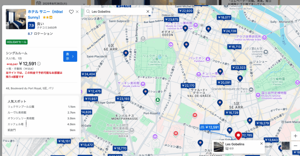This screenshot has width=300, height=156.
Task: Switch to satellite map view thumbnail
Action: (285, 146)
